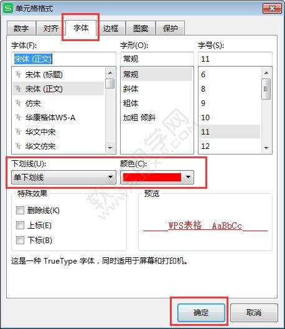
Task: Click the red font color swatch
Action: click(152, 178)
